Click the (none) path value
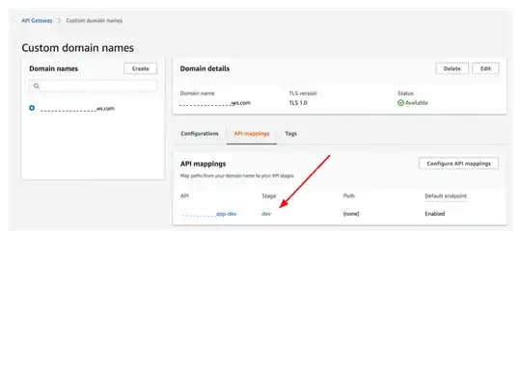 point(351,214)
